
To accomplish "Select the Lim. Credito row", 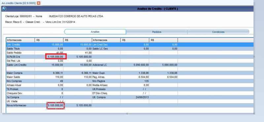I will [x=130, y=45].
